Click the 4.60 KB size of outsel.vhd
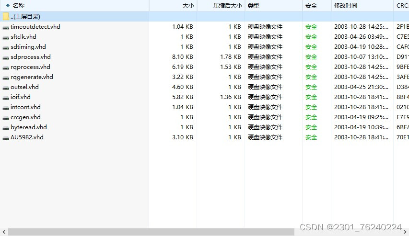This screenshot has width=409, height=236. 182,87
